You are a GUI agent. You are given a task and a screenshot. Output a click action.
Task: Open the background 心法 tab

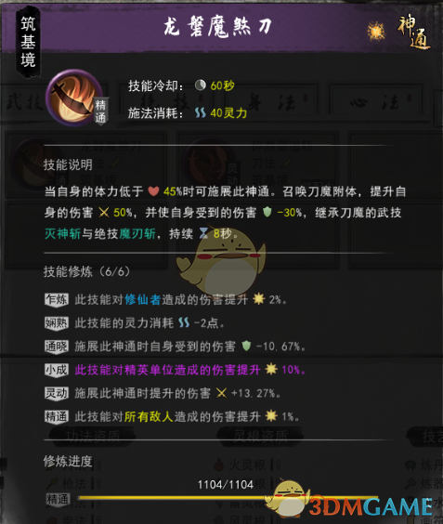click(x=374, y=102)
